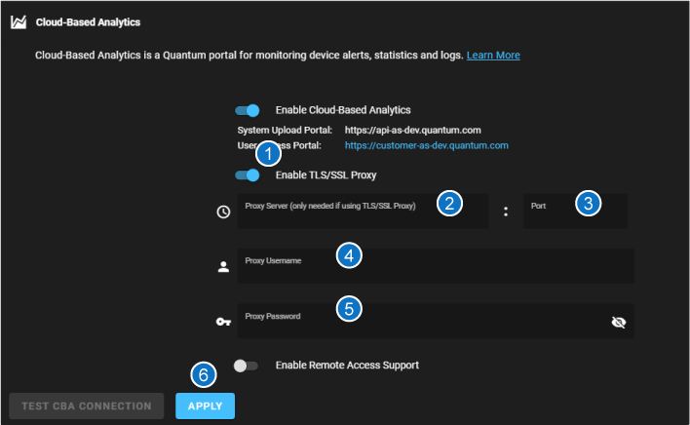The height and width of the screenshot is (425, 690).
Task: Click the numbered callout badge 3
Action: click(x=587, y=203)
